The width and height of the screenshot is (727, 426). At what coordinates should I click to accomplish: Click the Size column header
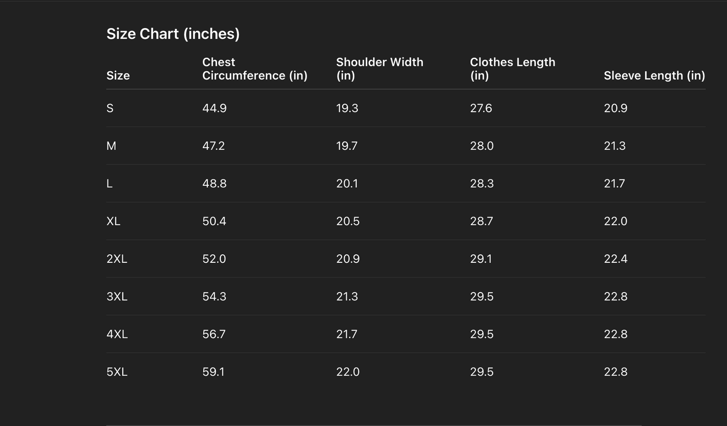[118, 76]
